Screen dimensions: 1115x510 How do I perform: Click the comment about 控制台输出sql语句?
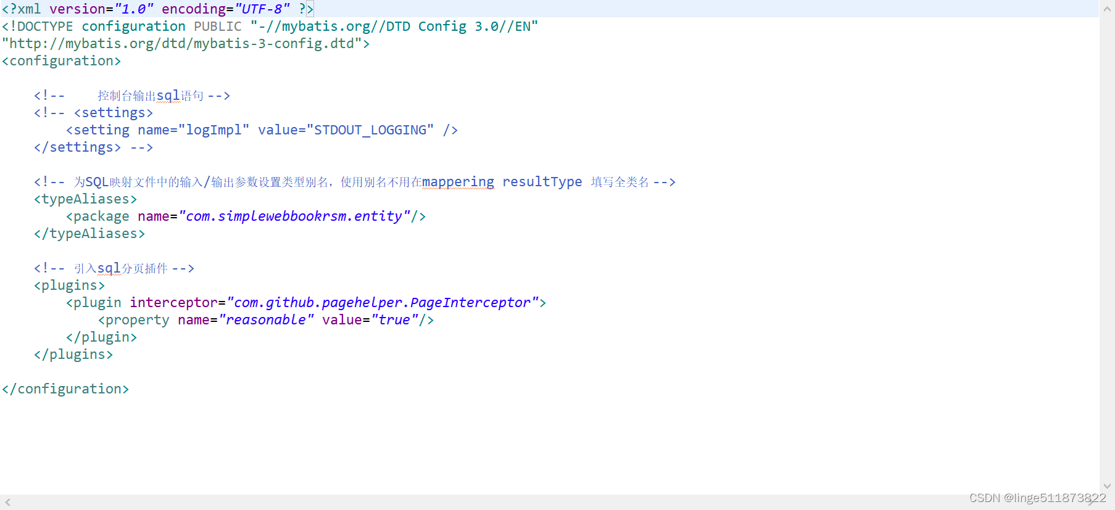click(132, 96)
